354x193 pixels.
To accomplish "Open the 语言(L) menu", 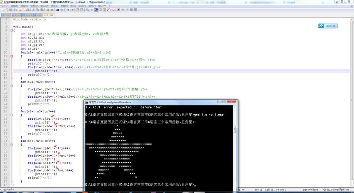I will [x=54, y=6].
